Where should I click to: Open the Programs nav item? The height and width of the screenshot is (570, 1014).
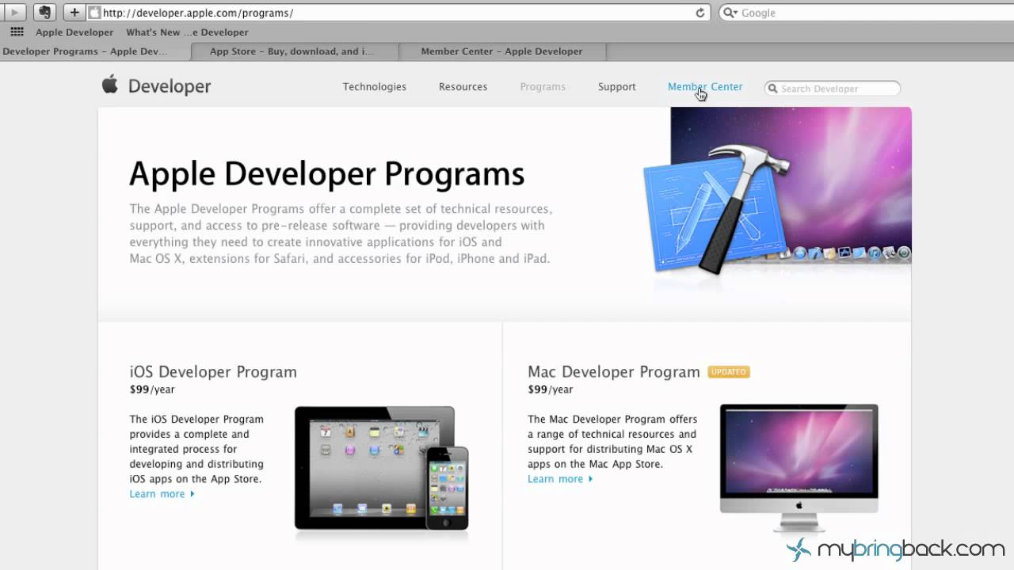(543, 87)
